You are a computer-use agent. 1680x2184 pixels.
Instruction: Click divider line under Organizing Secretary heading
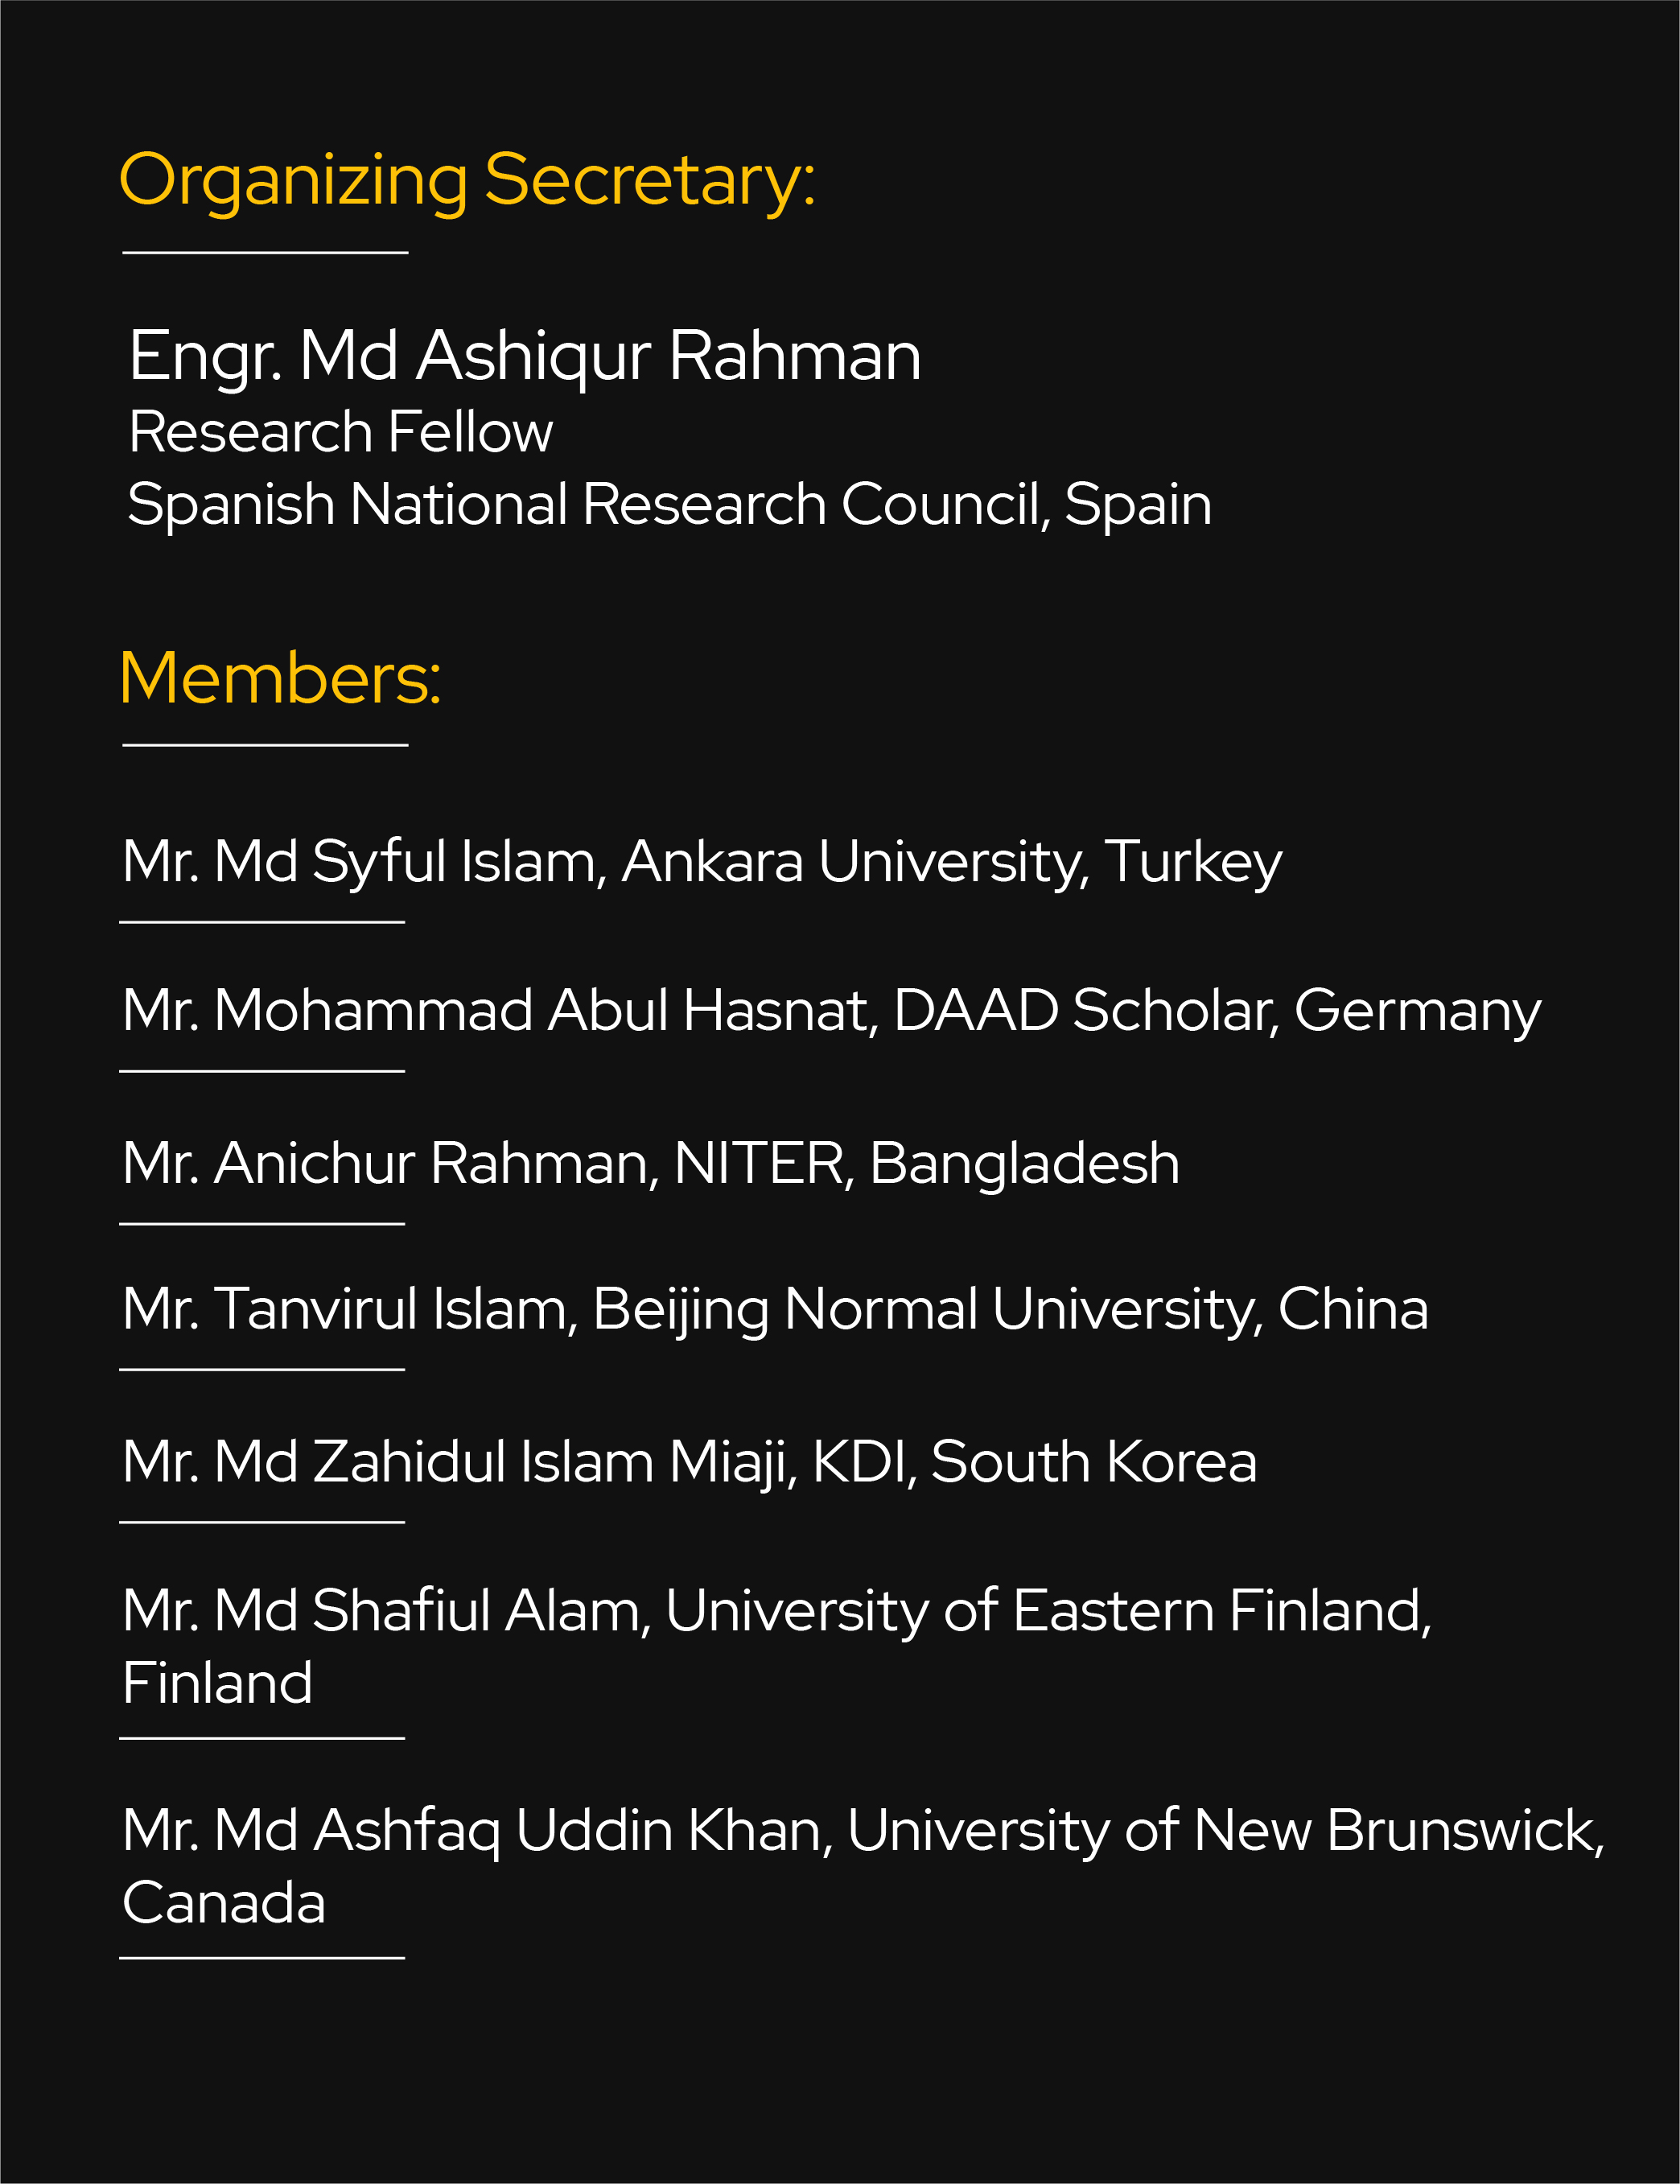tap(265, 253)
